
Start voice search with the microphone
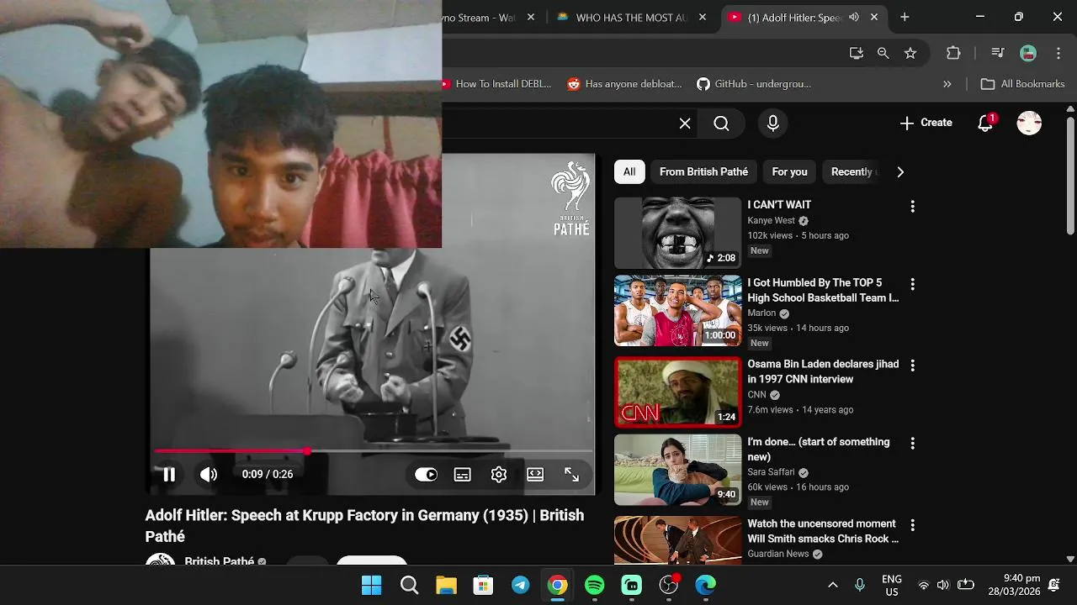click(773, 124)
